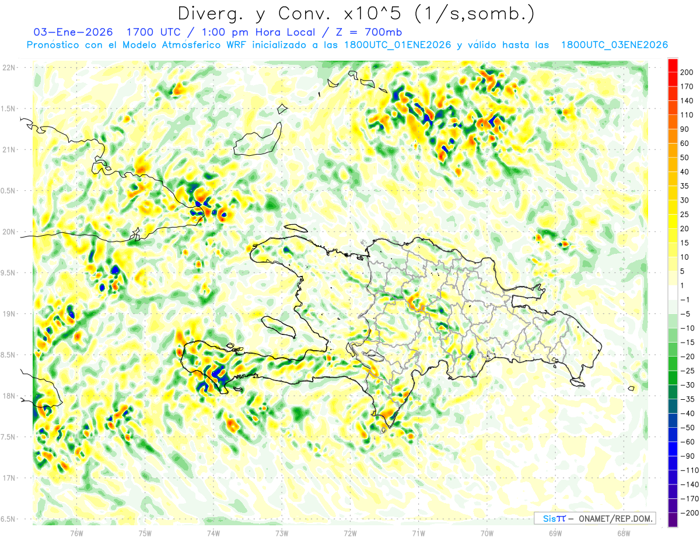700x541 pixels.
Task: Select the valid time '1800UTC_03ENE2026'
Action: [x=614, y=45]
